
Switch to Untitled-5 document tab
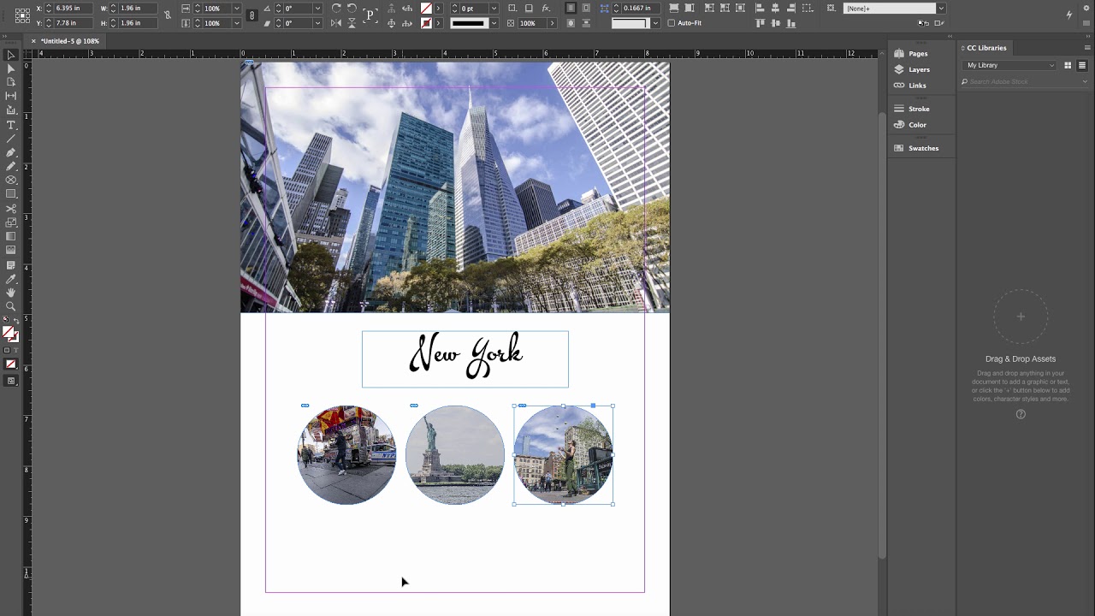[x=70, y=41]
